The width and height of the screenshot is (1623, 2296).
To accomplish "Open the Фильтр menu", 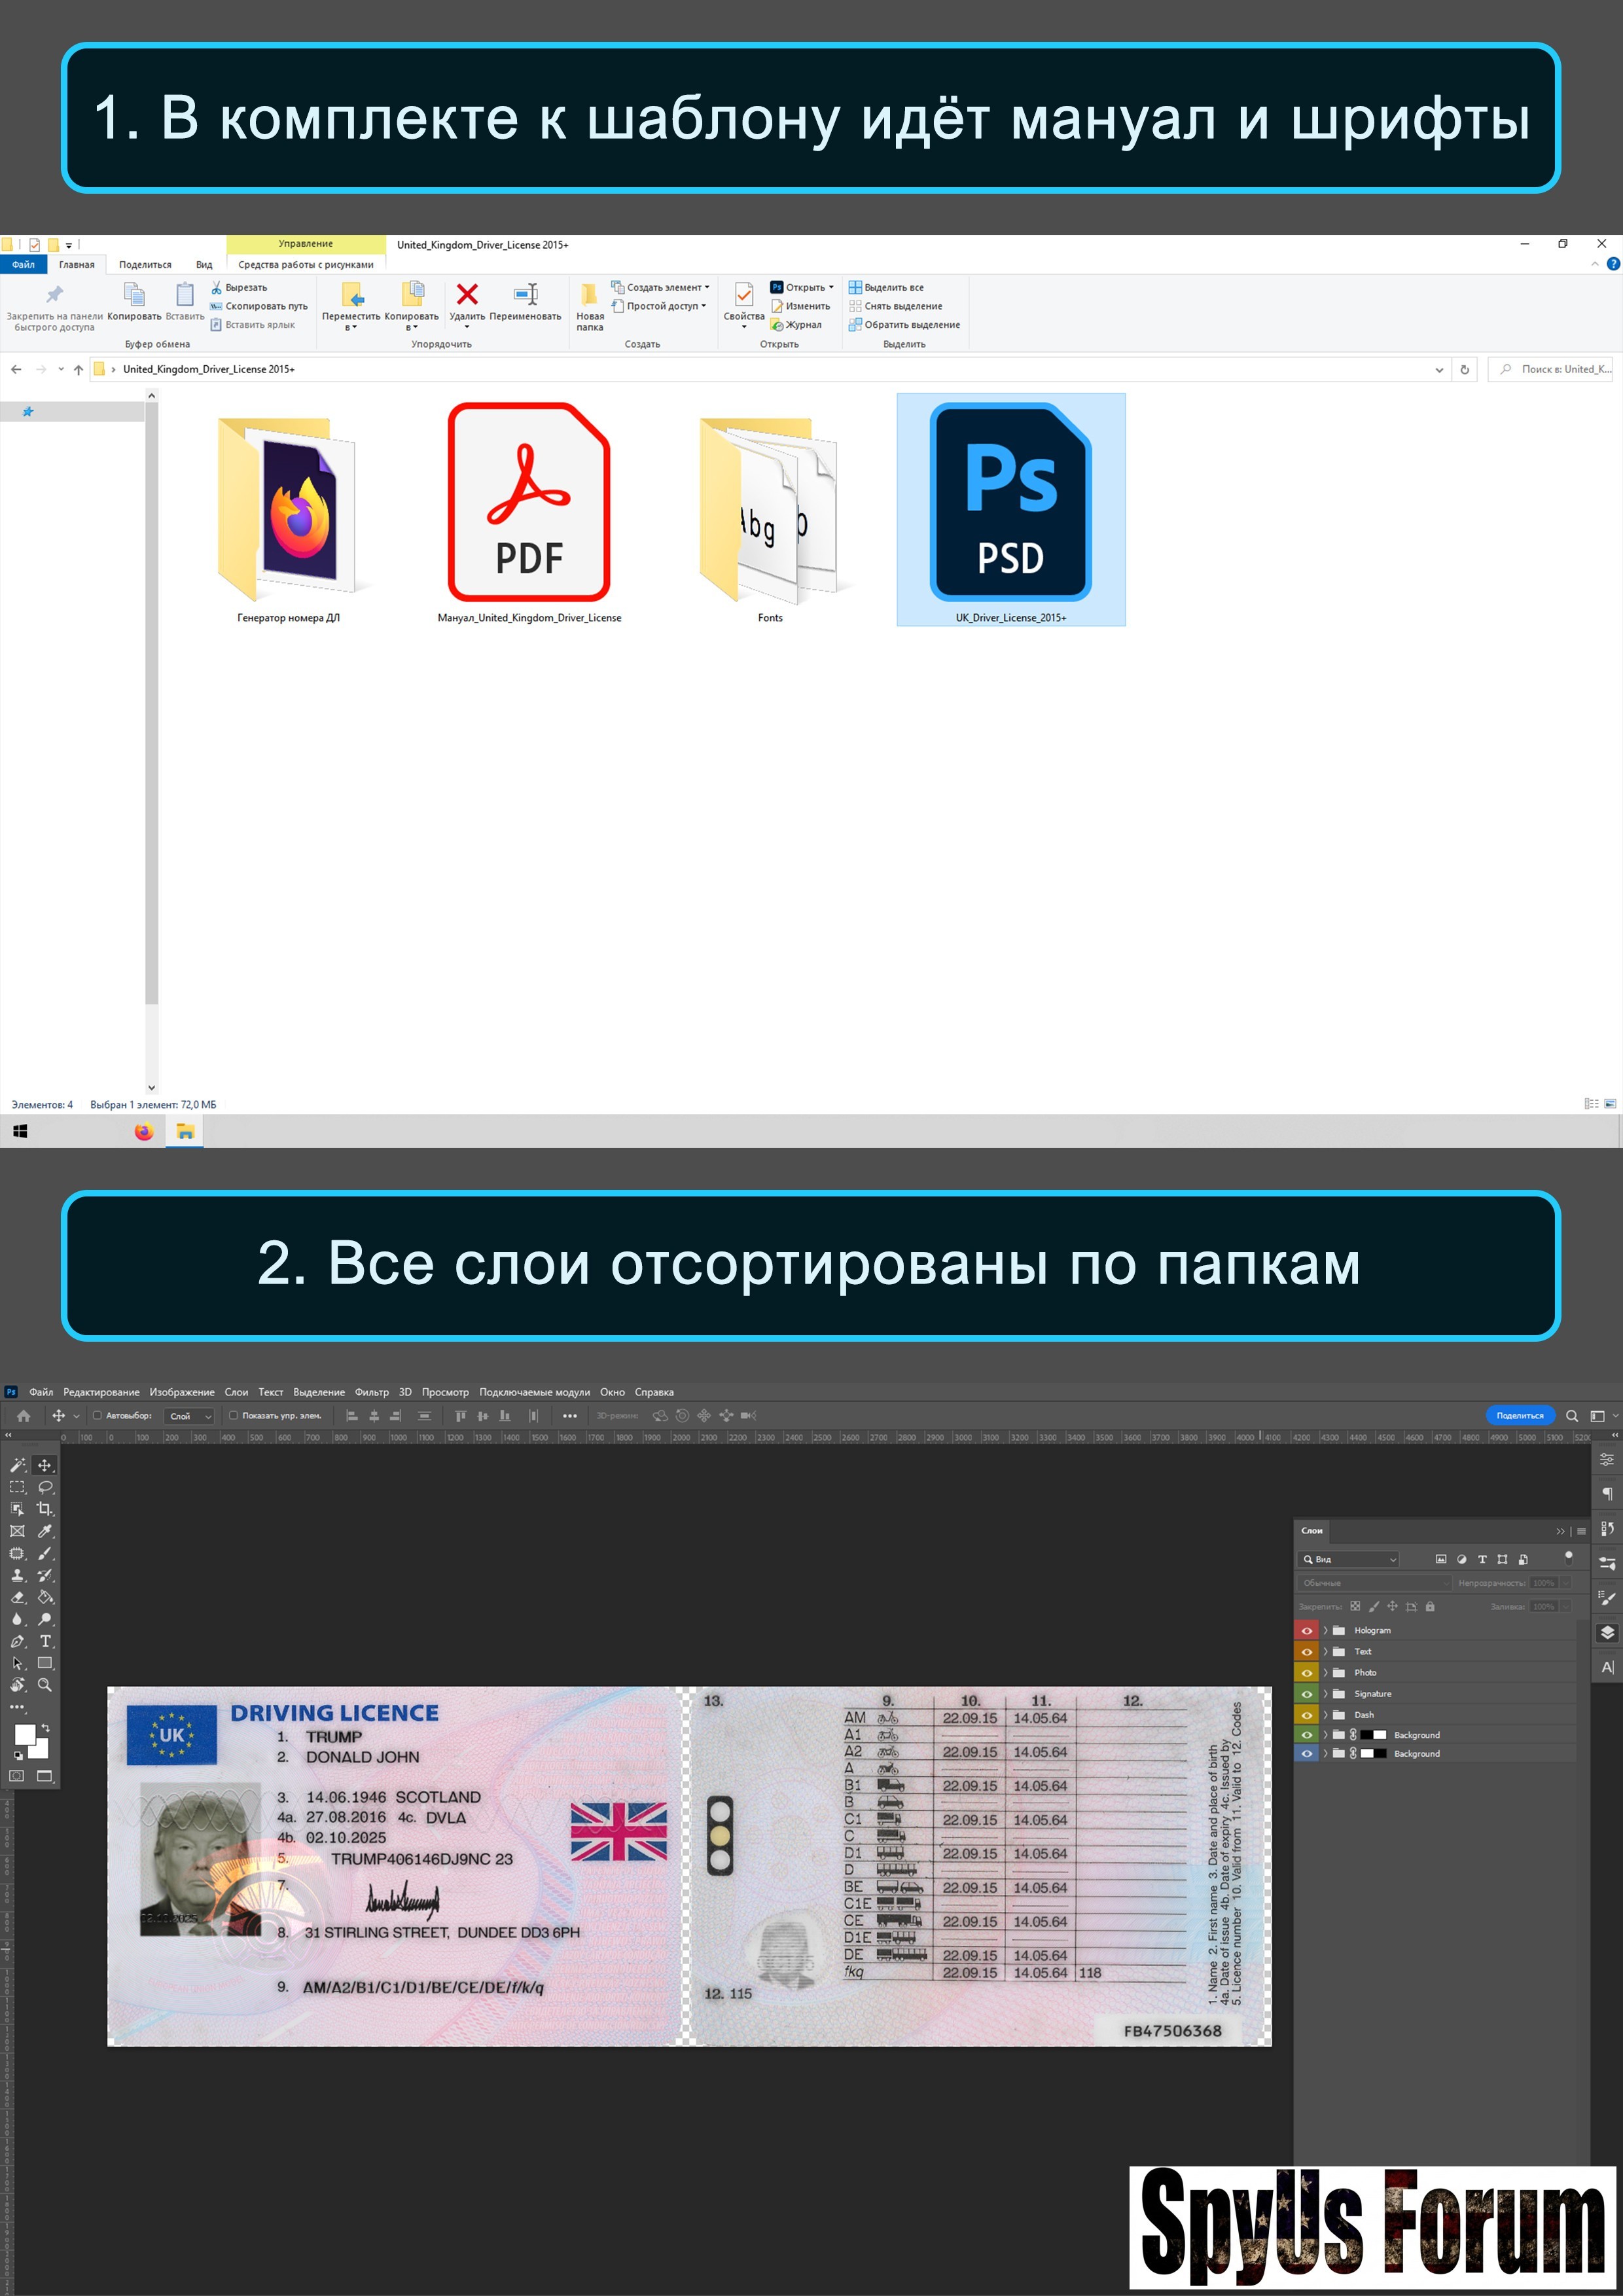I will tap(371, 1392).
